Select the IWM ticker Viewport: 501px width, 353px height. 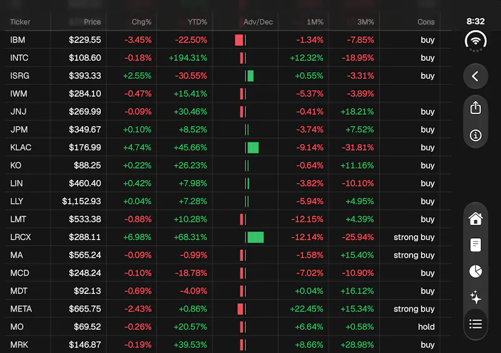(x=19, y=93)
